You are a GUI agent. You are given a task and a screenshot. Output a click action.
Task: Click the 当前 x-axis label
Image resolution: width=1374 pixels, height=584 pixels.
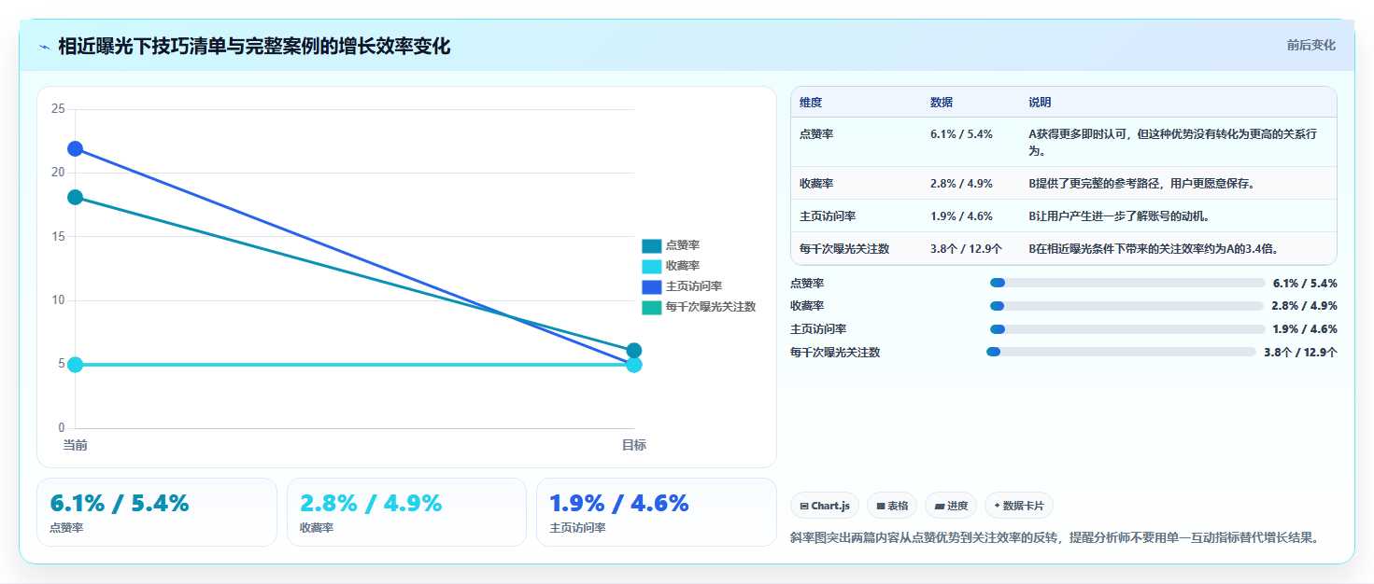tap(76, 445)
